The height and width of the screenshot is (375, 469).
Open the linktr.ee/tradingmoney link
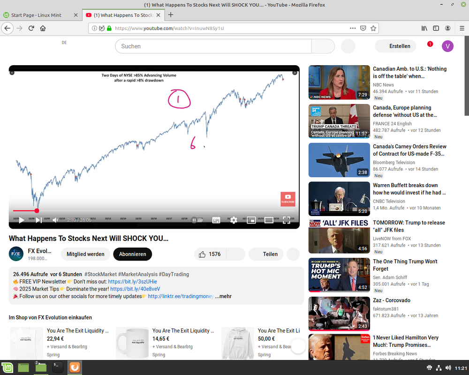[181, 296]
